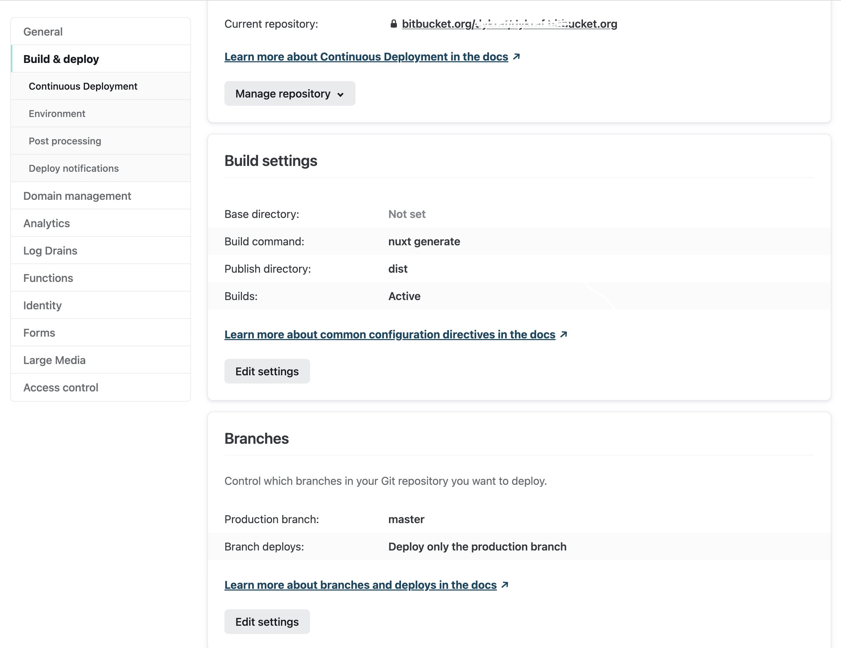Click Edit settings under Build settings
Image resolution: width=841 pixels, height=648 pixels.
(x=267, y=371)
